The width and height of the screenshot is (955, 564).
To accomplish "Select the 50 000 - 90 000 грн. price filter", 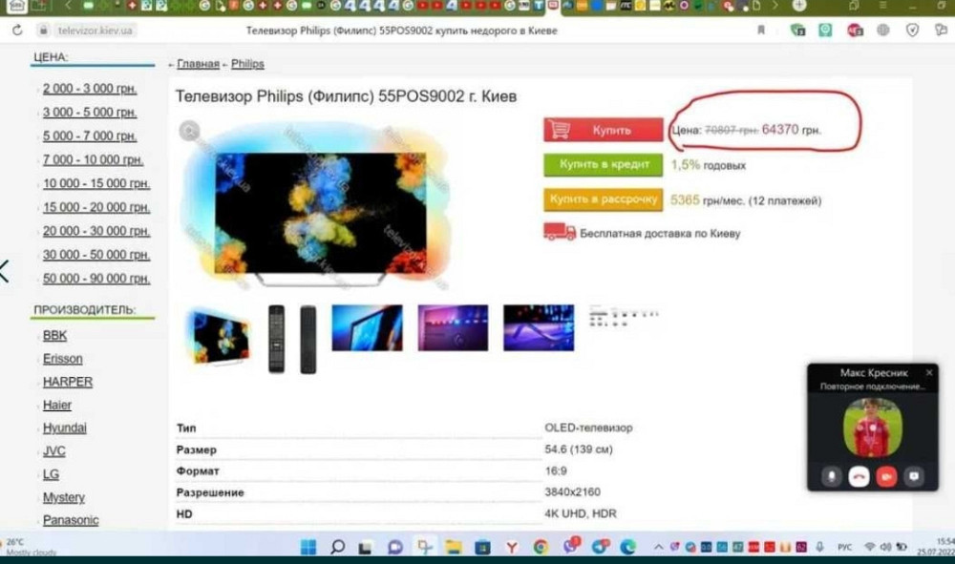I will click(x=95, y=279).
